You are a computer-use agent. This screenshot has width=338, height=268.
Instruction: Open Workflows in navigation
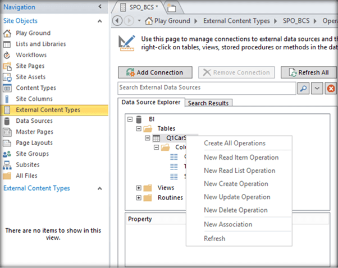click(31, 55)
